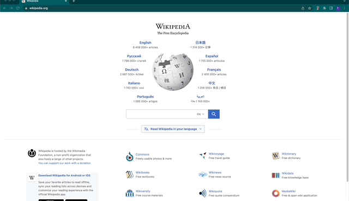Select the Wikipedia browser tab
This screenshot has width=349, height=201.
coord(45,1)
